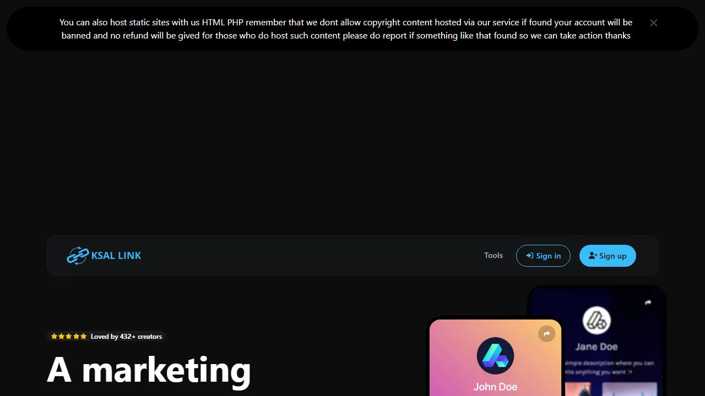Open the Tools menu
Viewport: 705px width, 396px height.
pyautogui.click(x=493, y=255)
